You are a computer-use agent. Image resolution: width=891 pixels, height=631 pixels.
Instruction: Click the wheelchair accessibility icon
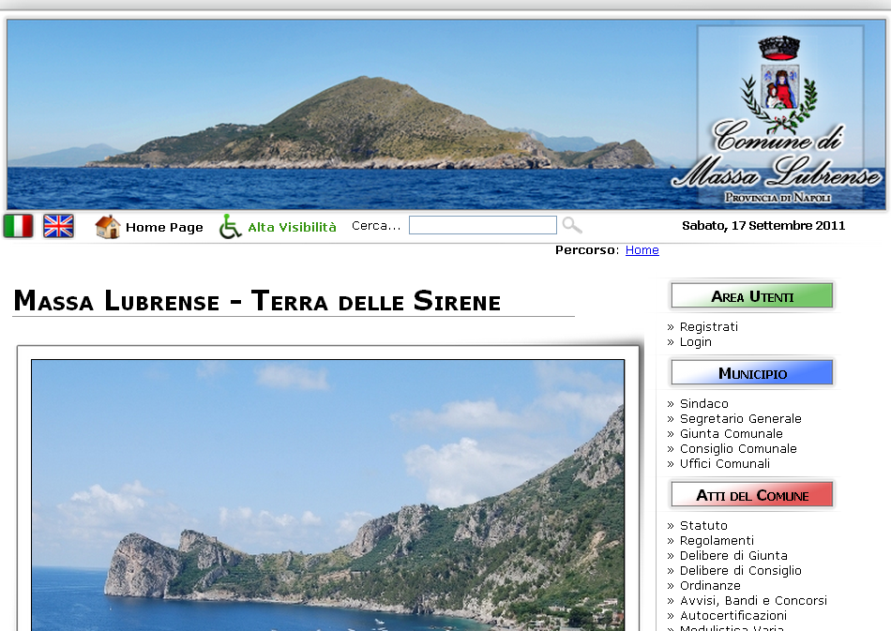(x=230, y=227)
